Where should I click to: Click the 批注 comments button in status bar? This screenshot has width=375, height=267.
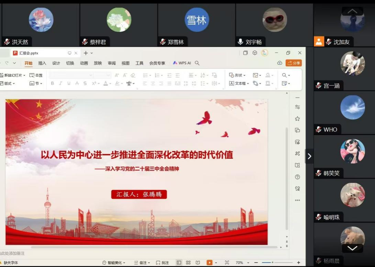pyautogui.click(x=162, y=263)
